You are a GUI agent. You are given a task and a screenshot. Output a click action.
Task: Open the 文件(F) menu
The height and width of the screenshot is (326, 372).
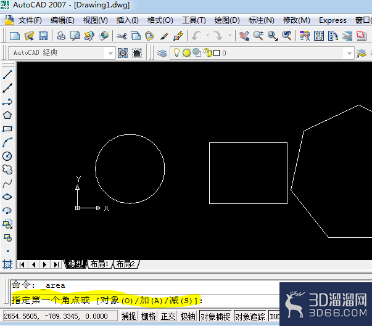pos(30,20)
